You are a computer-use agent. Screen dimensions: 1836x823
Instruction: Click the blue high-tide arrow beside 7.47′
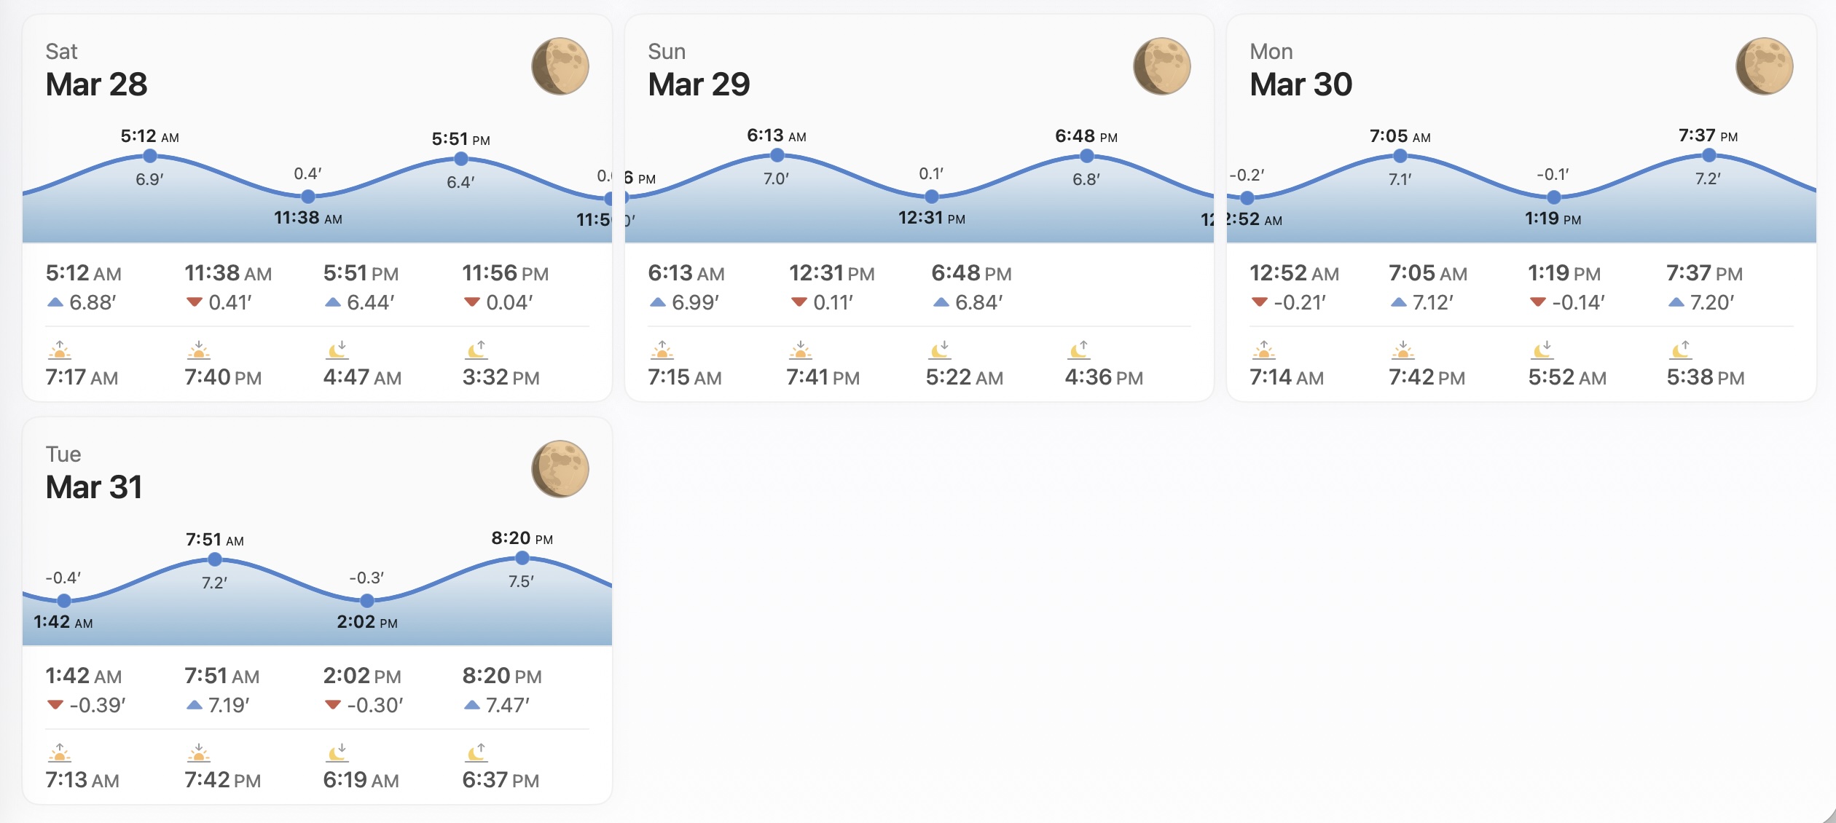(x=471, y=704)
